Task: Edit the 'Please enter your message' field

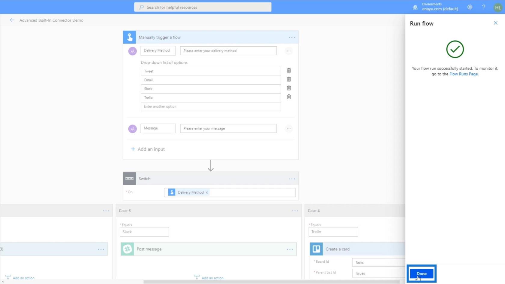Action: pyautogui.click(x=228, y=128)
